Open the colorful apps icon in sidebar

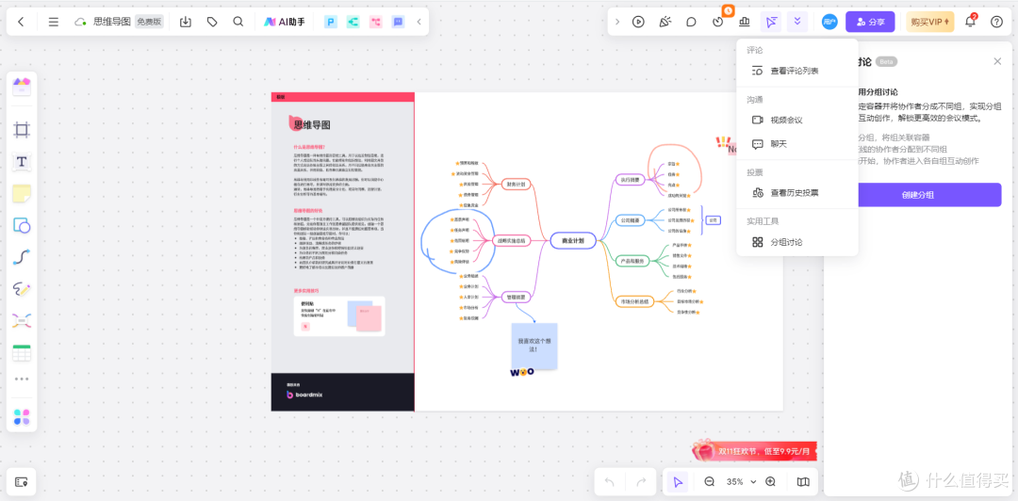[x=22, y=416]
